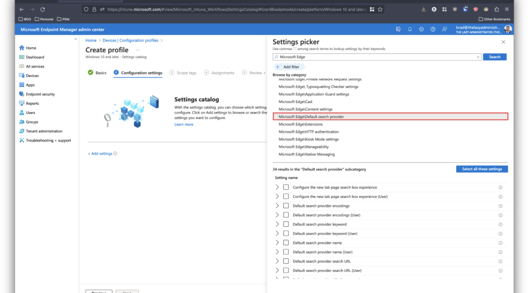
Task: Collapse the left navigation menu
Action: point(76,39)
